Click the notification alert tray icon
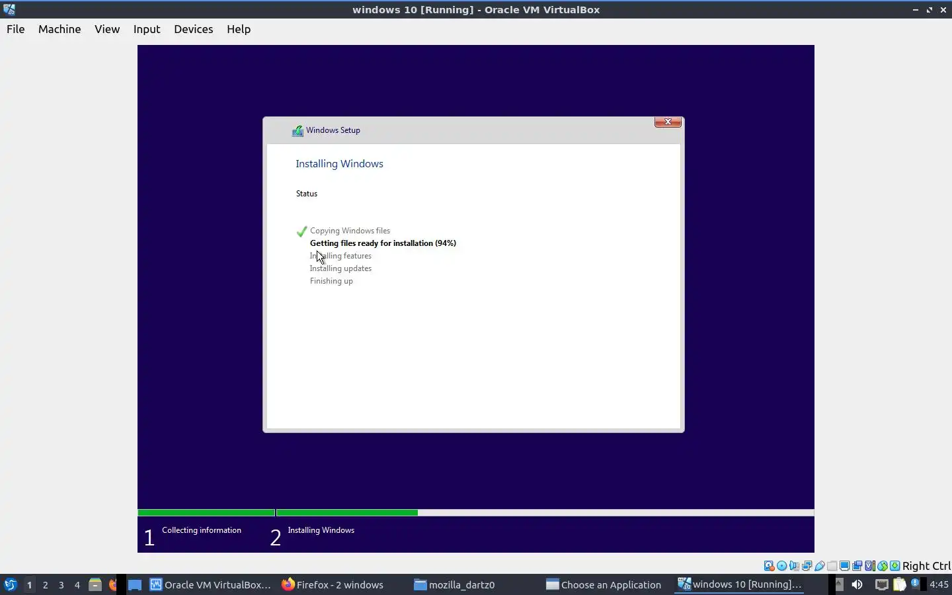This screenshot has height=595, width=952. point(916,584)
